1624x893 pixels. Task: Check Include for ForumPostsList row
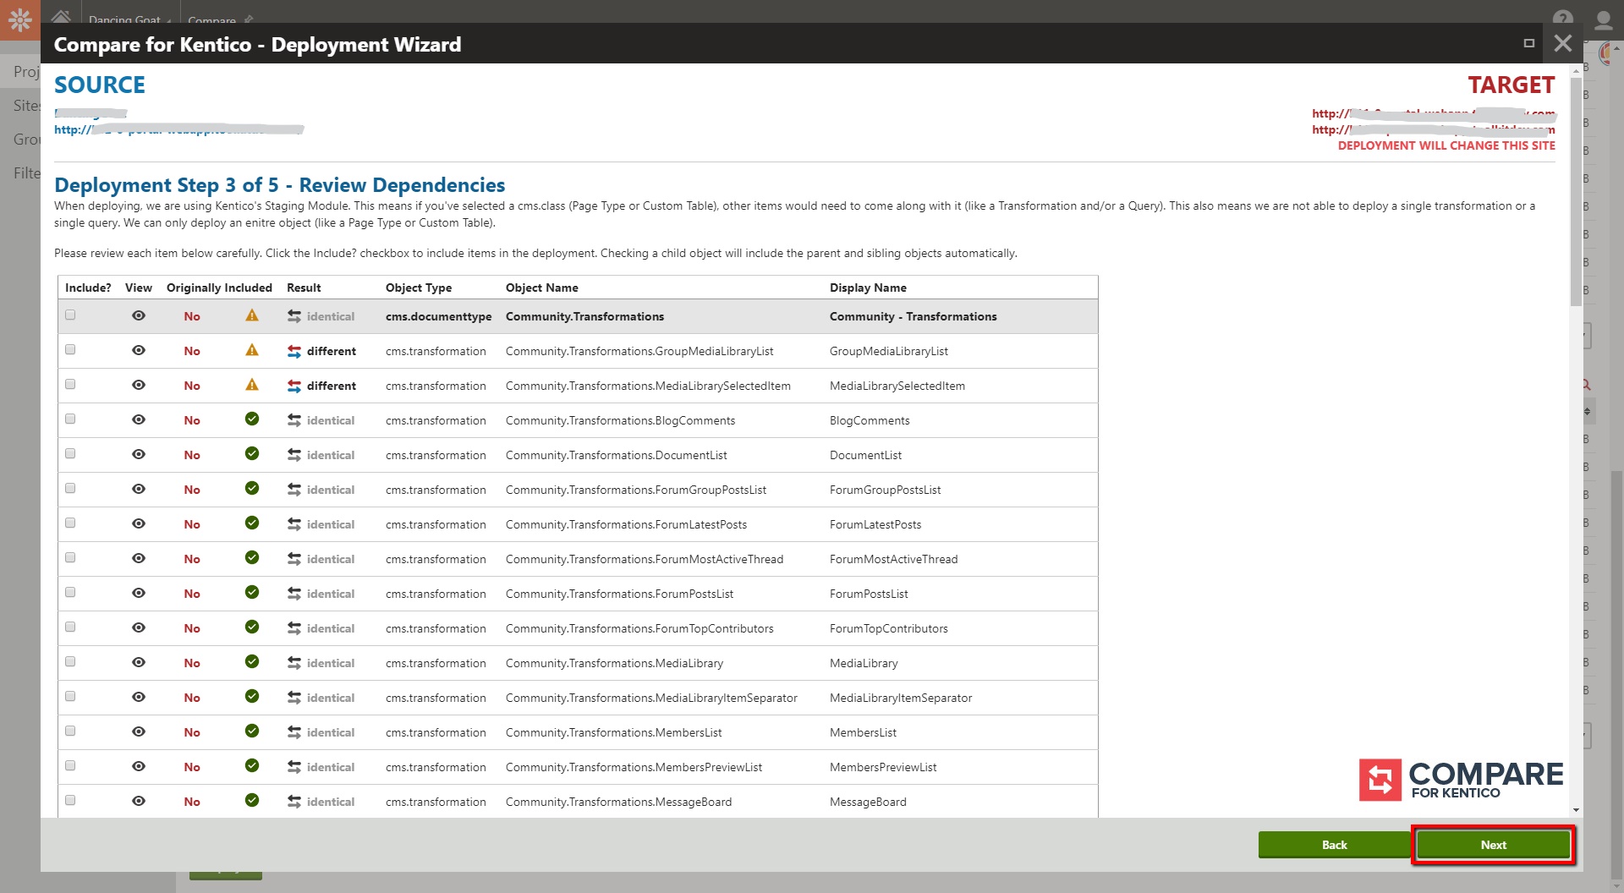click(70, 593)
